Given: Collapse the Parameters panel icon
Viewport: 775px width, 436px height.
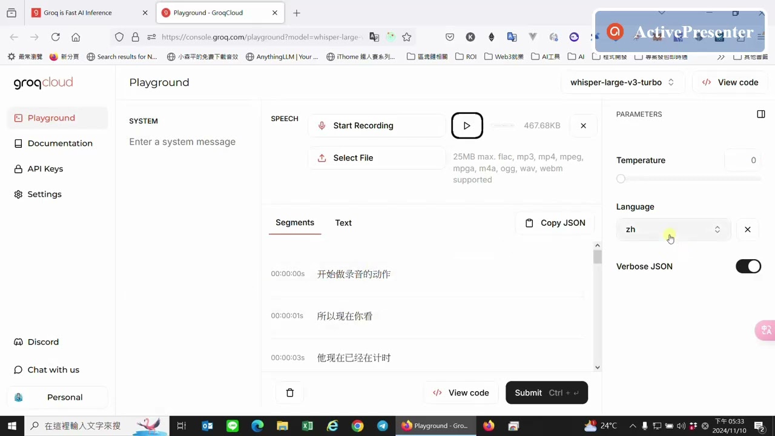Looking at the screenshot, I should (x=761, y=114).
